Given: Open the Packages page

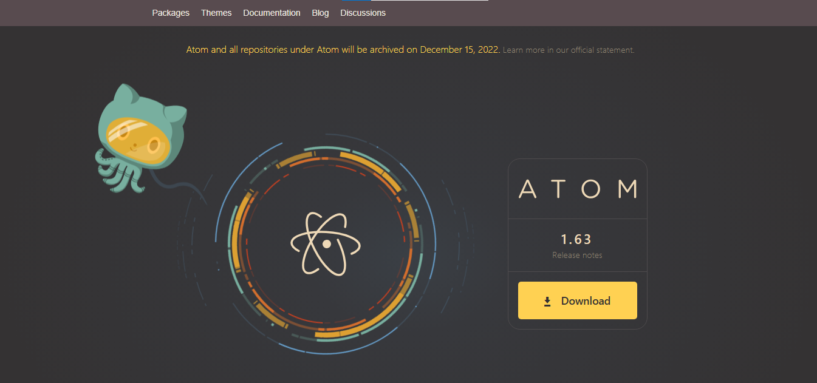Looking at the screenshot, I should [x=171, y=13].
